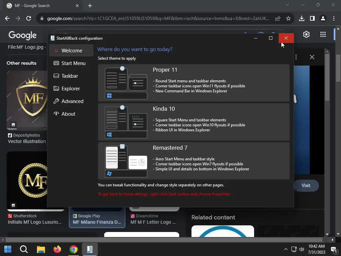Click the Proper 11 theme preview thumbnail
Image resolution: width=341 pixels, height=256 pixels.
[126, 83]
